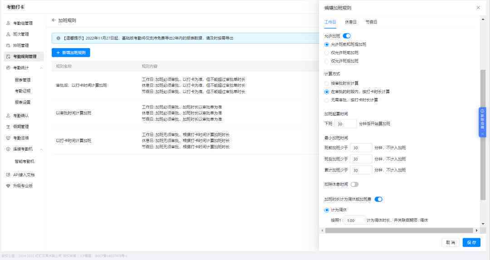Image resolution: width=490 pixels, height=260 pixels.
Task: Click the 新增加班规则 button
Action: tap(71, 53)
